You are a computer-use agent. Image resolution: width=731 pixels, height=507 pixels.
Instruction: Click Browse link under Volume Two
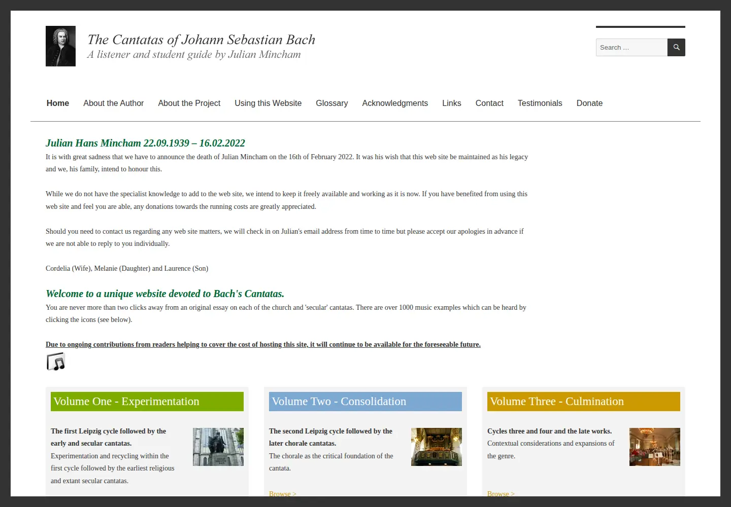[x=283, y=493]
